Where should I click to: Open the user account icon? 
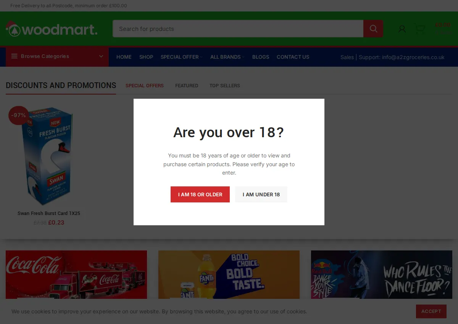(x=402, y=29)
